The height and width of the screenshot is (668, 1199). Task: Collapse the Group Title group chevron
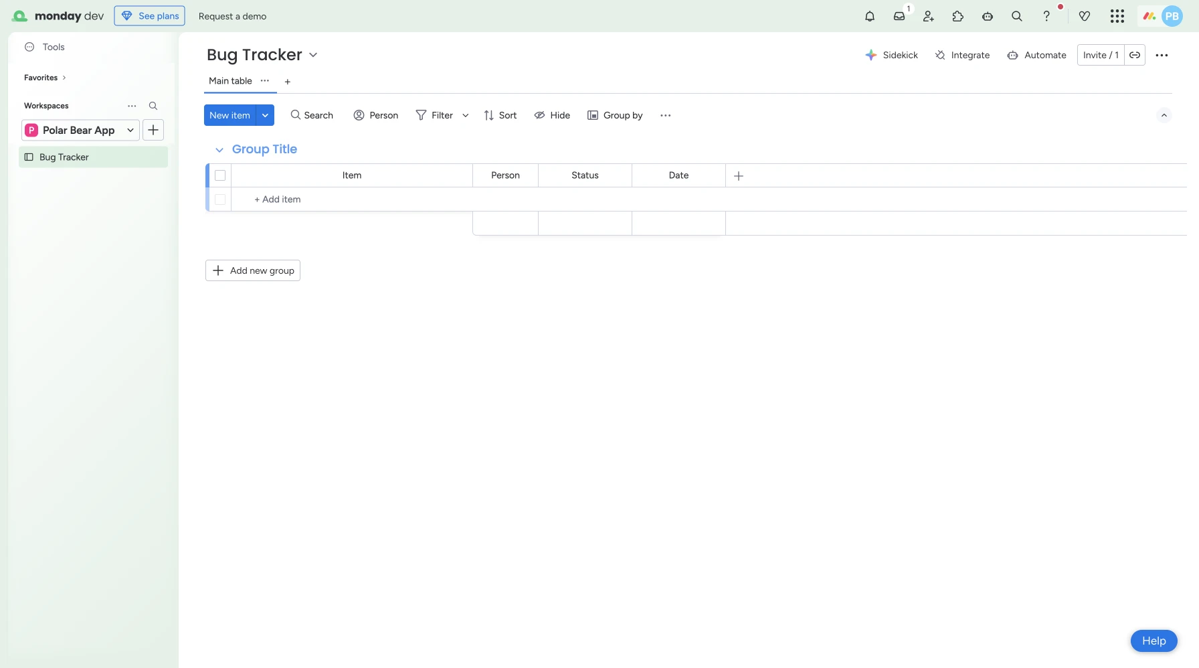click(x=219, y=150)
